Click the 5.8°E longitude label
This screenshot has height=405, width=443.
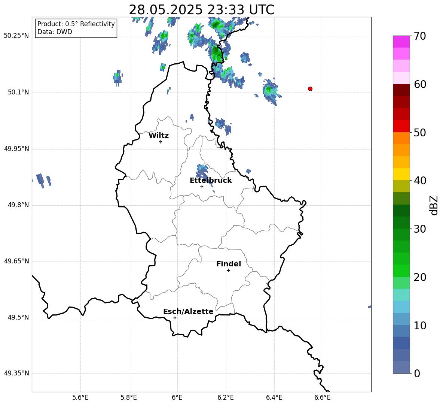tap(129, 398)
